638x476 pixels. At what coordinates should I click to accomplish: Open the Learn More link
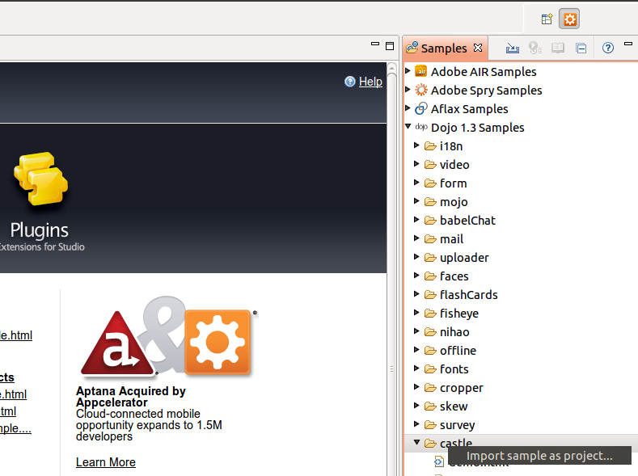106,462
